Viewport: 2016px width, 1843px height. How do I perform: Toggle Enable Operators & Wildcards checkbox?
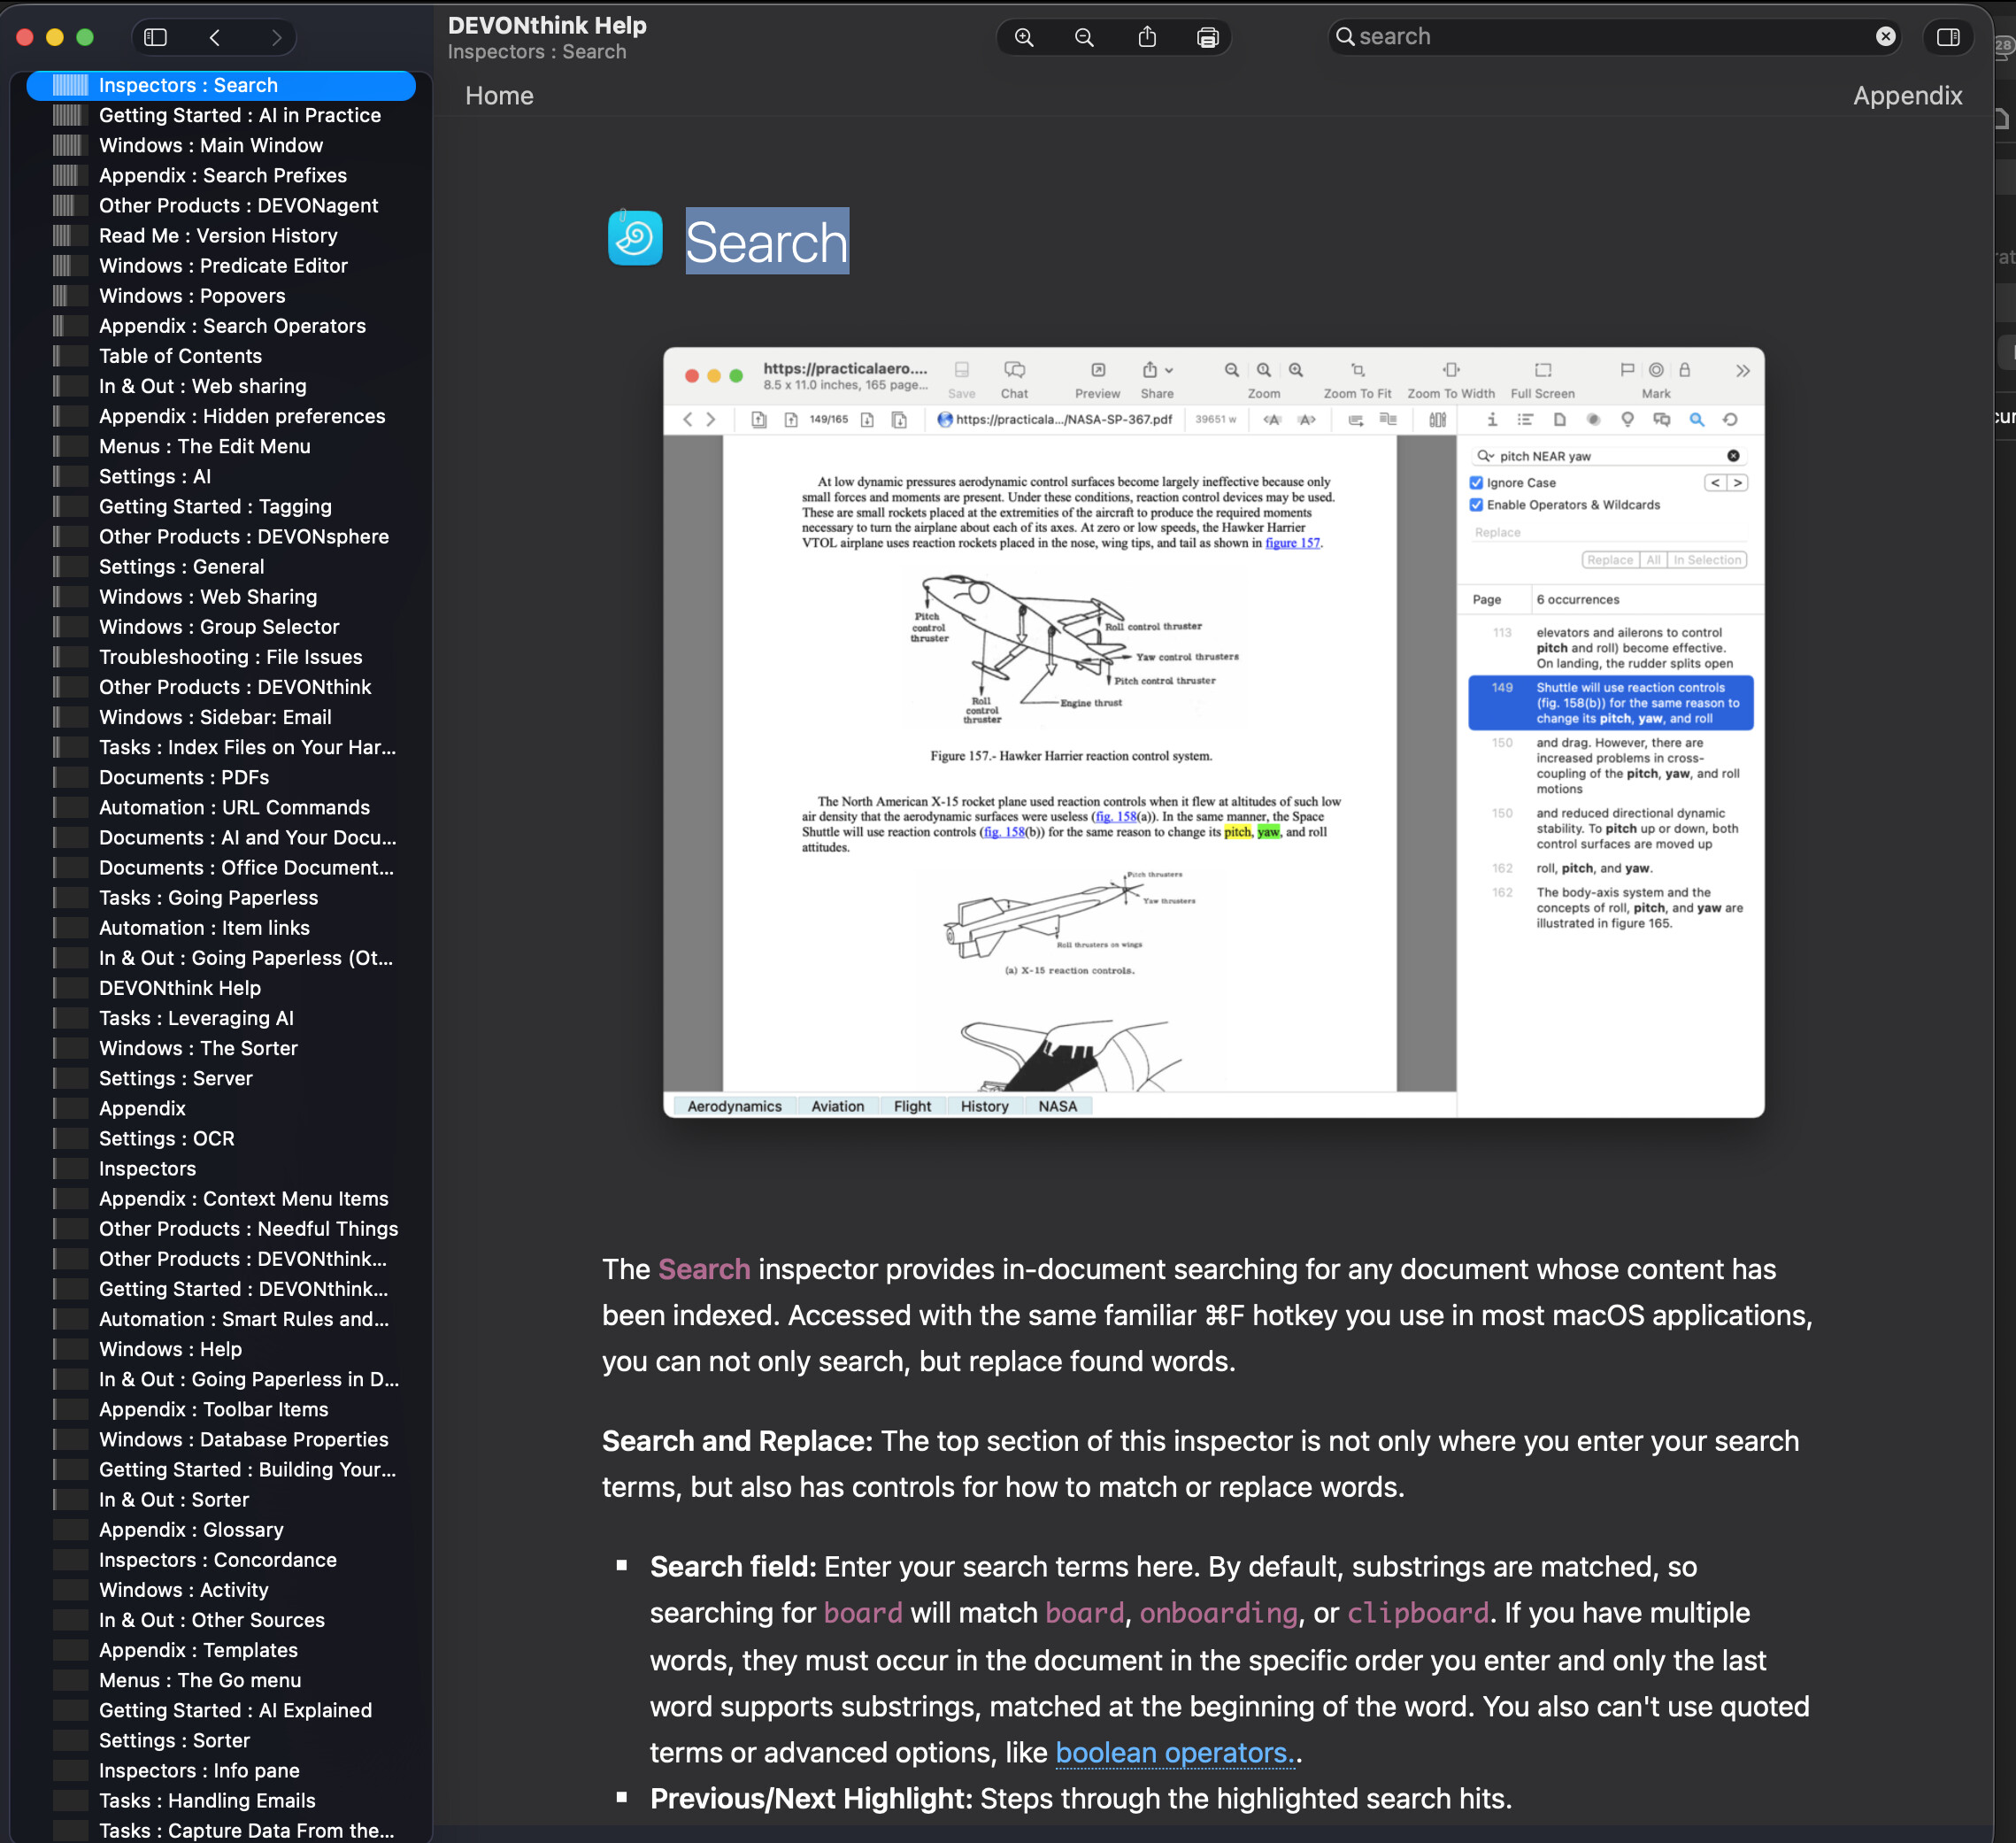(1476, 505)
